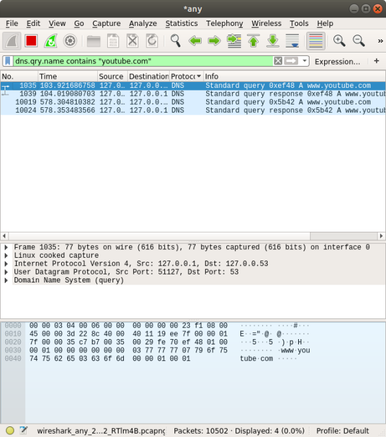The width and height of the screenshot is (386, 437).
Task: Close this capture file icon
Action: coord(132,41)
